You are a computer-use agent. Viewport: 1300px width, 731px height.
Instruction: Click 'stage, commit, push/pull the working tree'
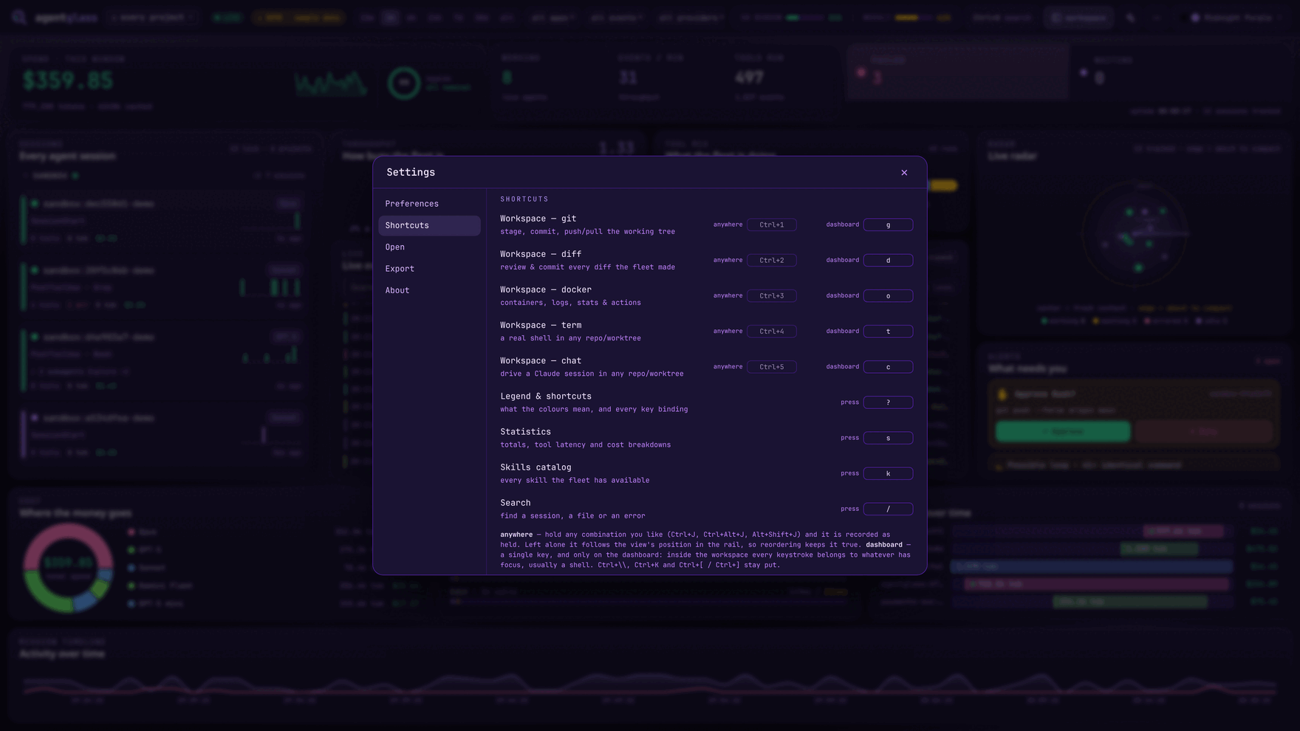tap(587, 232)
